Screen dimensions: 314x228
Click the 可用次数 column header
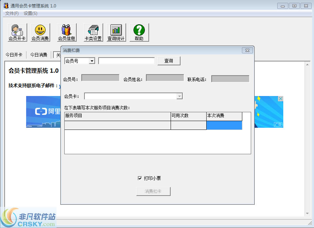point(189,116)
